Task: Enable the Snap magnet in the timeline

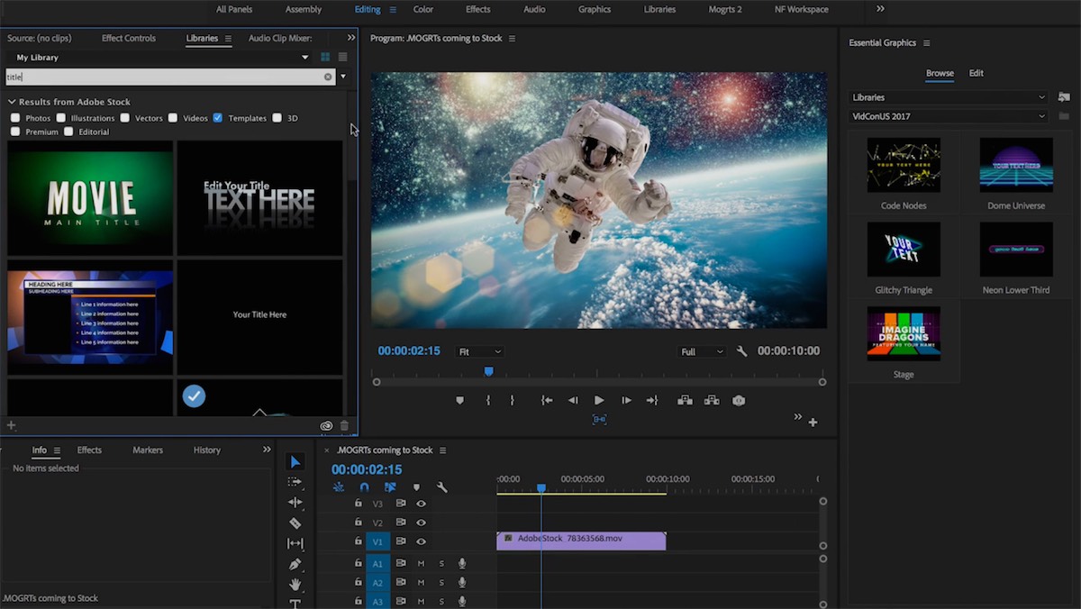Action: pos(364,486)
